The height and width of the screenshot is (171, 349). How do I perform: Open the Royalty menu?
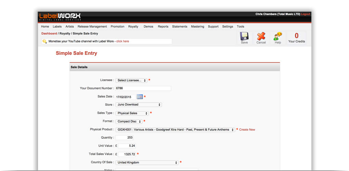tap(133, 26)
